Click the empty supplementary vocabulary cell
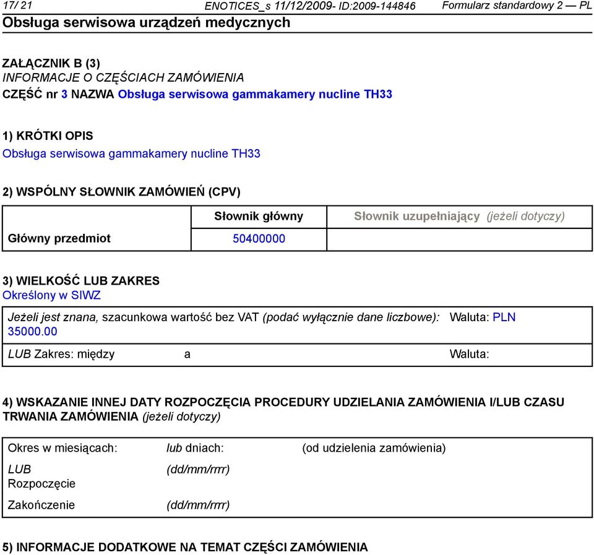Screen dimensions: 594x555 pyautogui.click(x=460, y=239)
